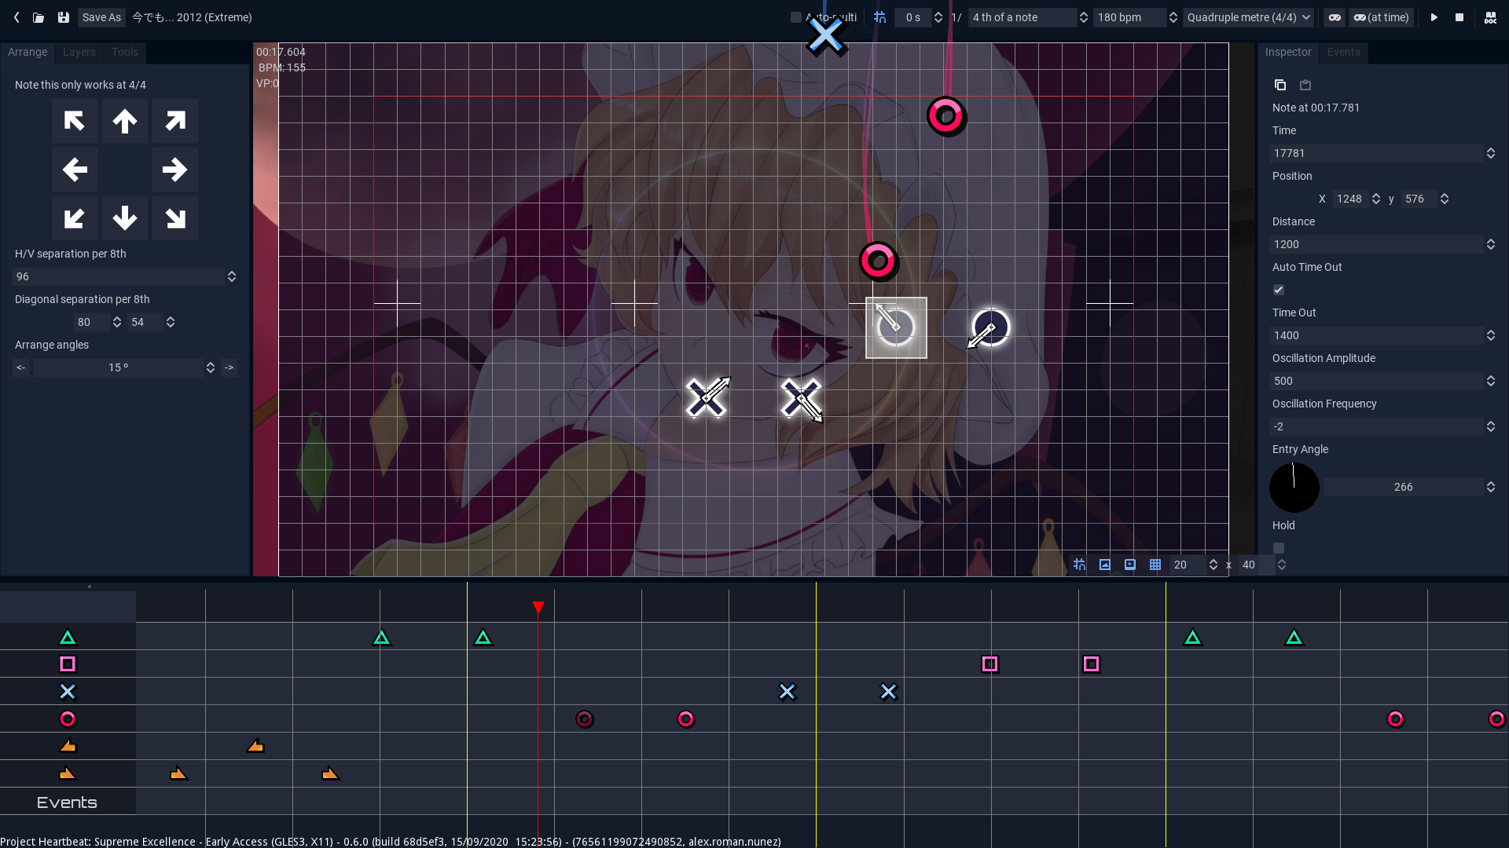Image resolution: width=1509 pixels, height=848 pixels.
Task: Adjust Position y 576 stepper
Action: [1445, 199]
